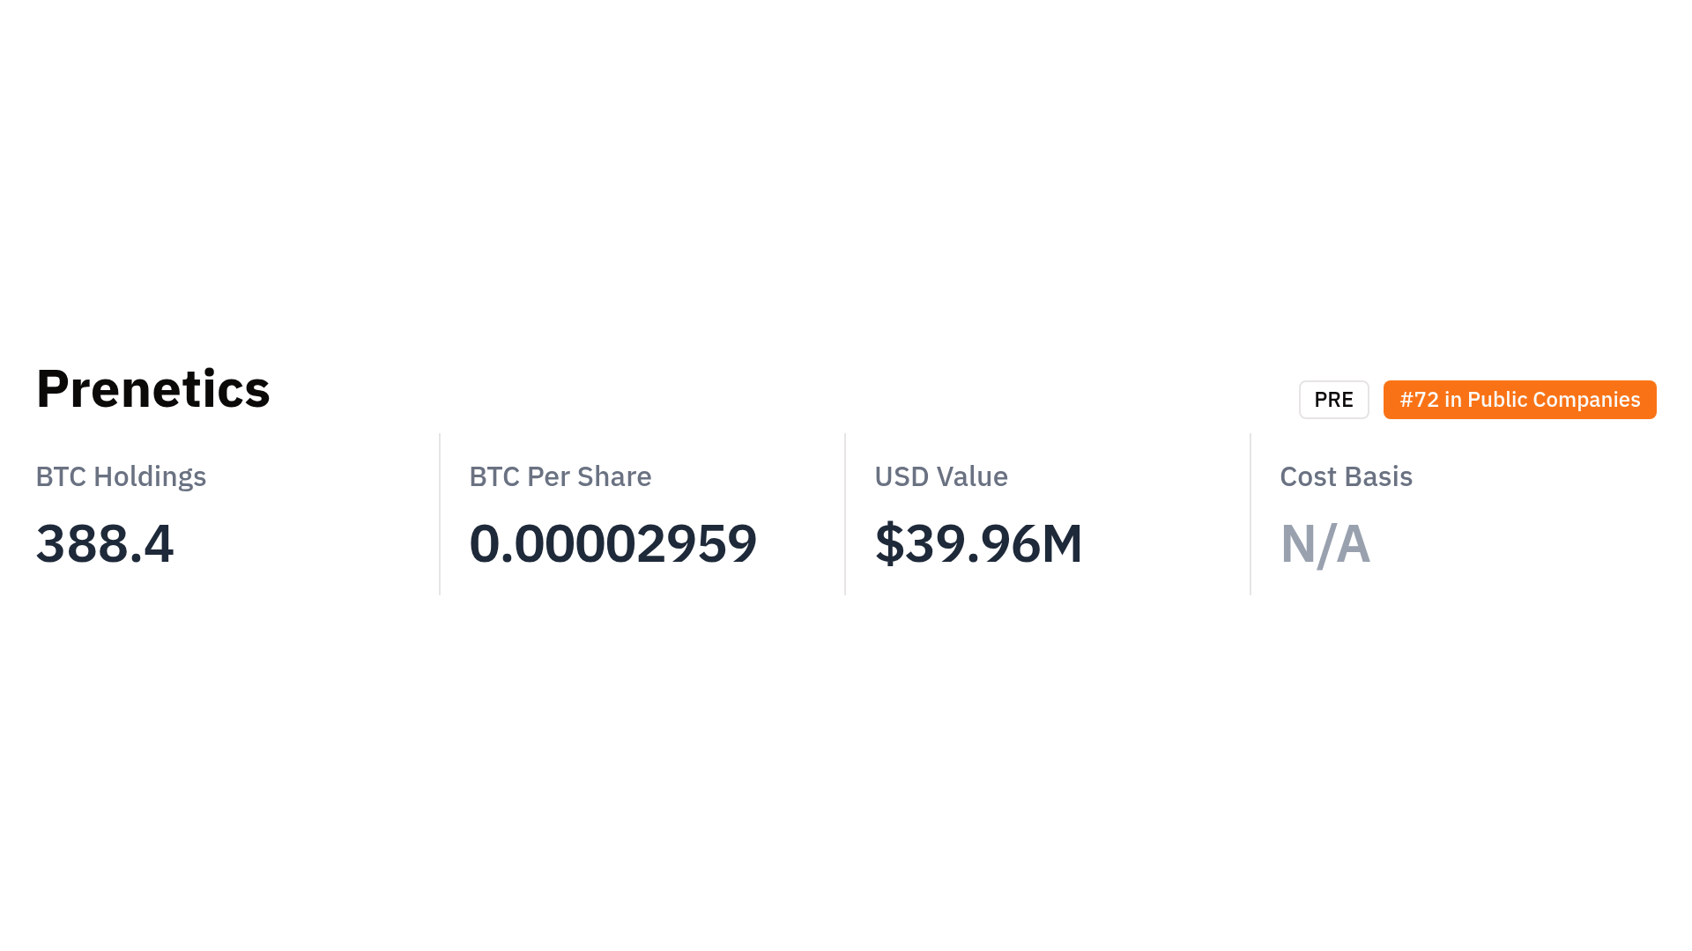Click the 388.4 holdings value
Viewport: 1692px width, 951px height.
pyautogui.click(x=105, y=543)
